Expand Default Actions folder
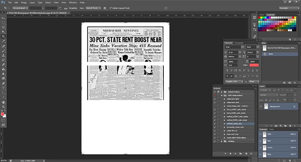This screenshot has height=162, width=301. 222,92
